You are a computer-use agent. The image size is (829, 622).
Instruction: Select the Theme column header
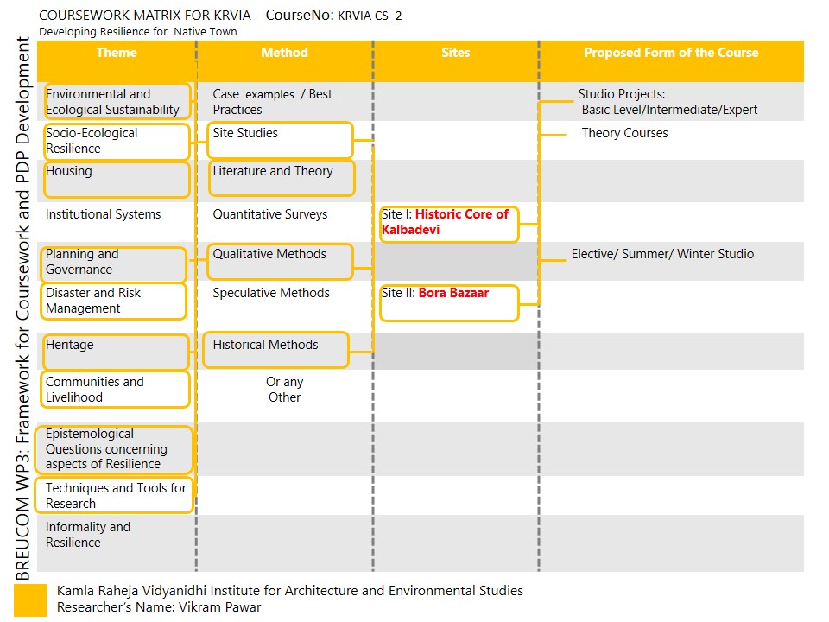[x=117, y=53]
